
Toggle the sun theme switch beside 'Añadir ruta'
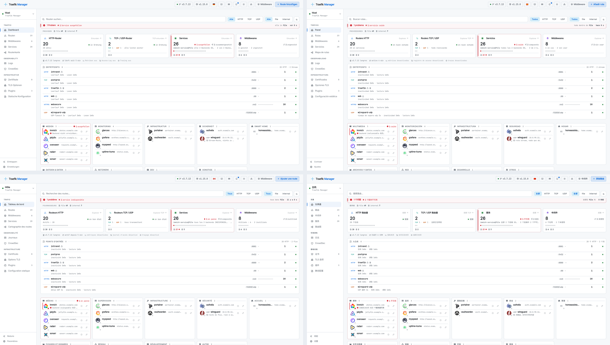(x=557, y=4)
